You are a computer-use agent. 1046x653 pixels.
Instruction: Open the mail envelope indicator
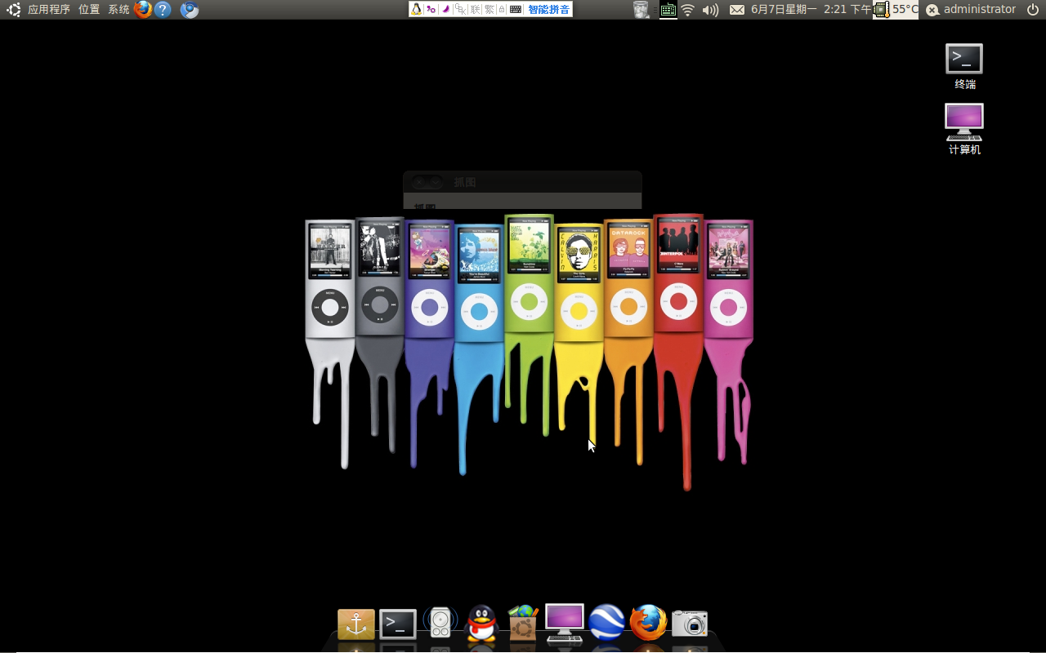click(x=737, y=10)
